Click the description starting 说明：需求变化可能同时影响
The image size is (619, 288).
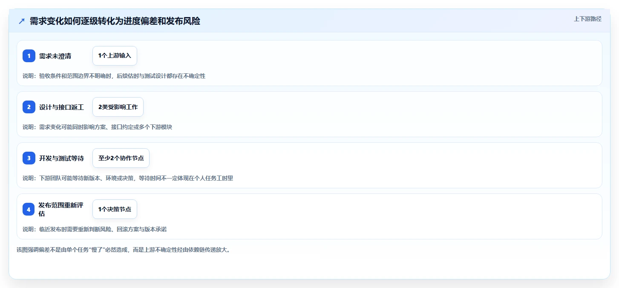(x=98, y=127)
